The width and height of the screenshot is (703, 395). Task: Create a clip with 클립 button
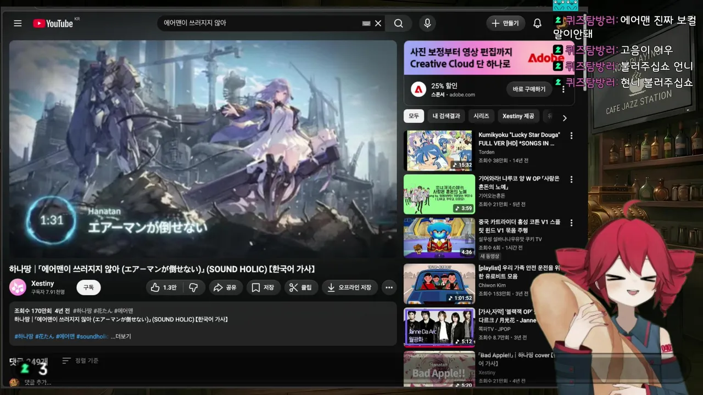301,287
